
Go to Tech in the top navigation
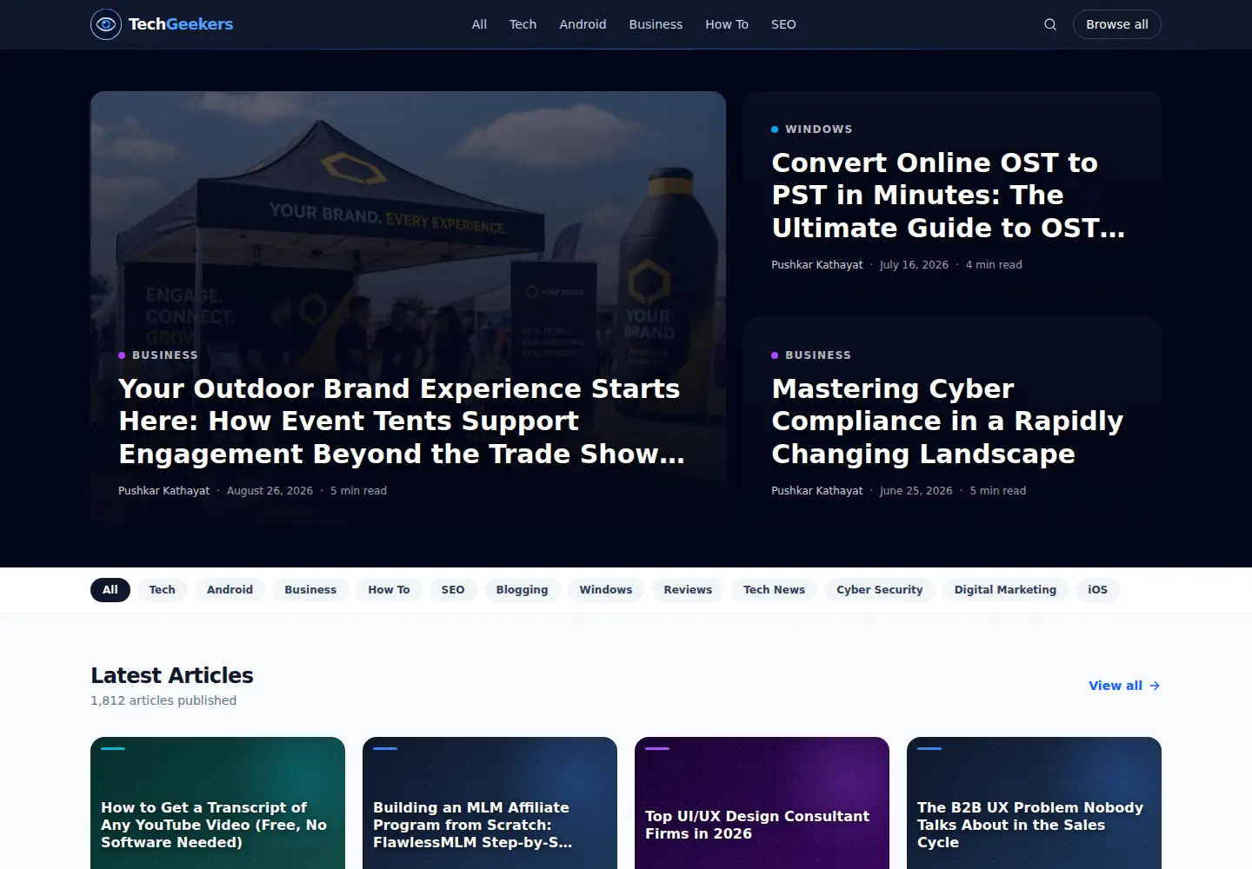(523, 24)
